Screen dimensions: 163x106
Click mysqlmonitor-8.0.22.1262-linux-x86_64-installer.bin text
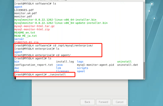coord(55,20)
